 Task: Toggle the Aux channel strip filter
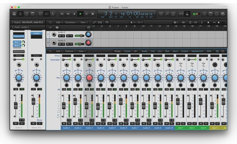point(160,51)
